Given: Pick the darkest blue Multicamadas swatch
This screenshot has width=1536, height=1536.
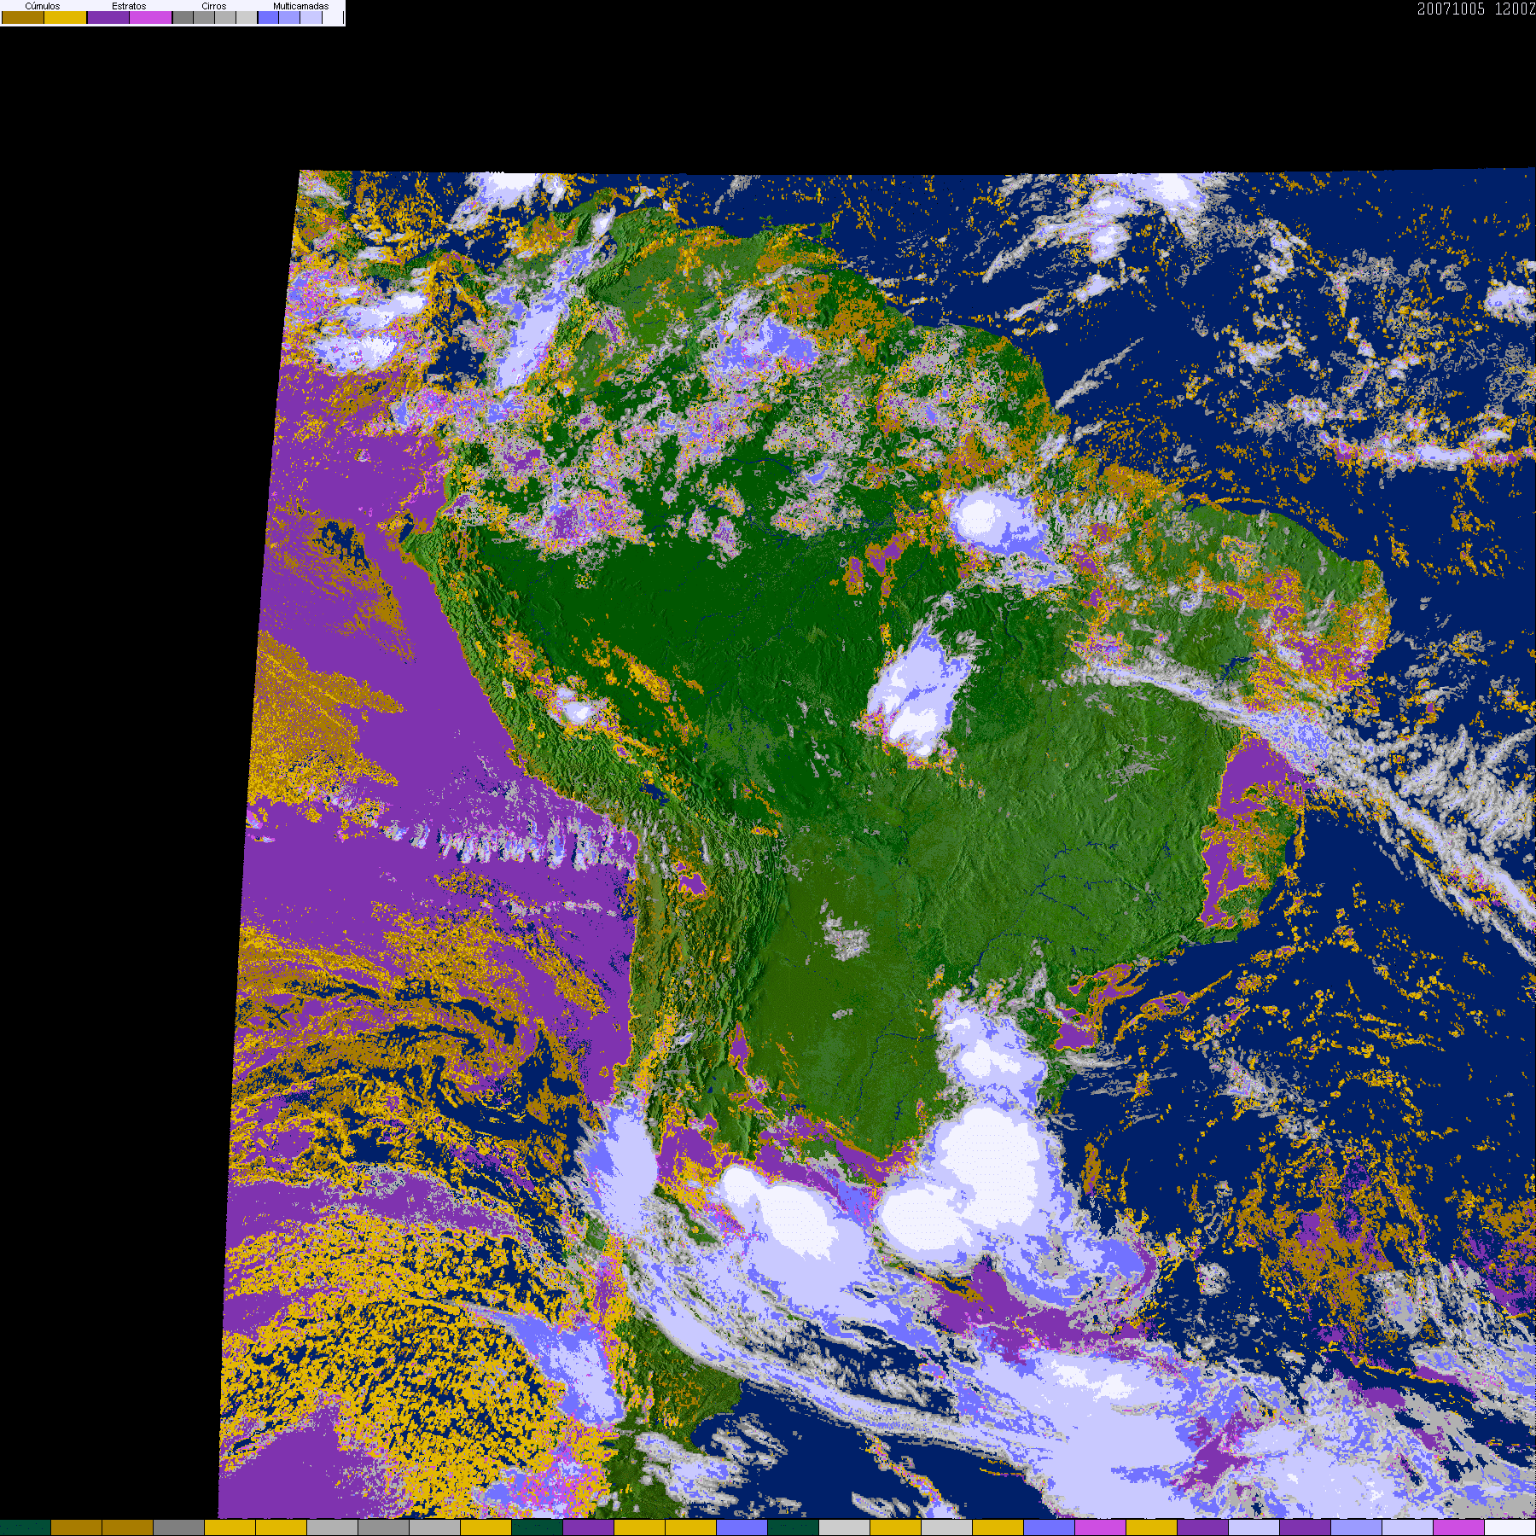Looking at the screenshot, I should [268, 18].
